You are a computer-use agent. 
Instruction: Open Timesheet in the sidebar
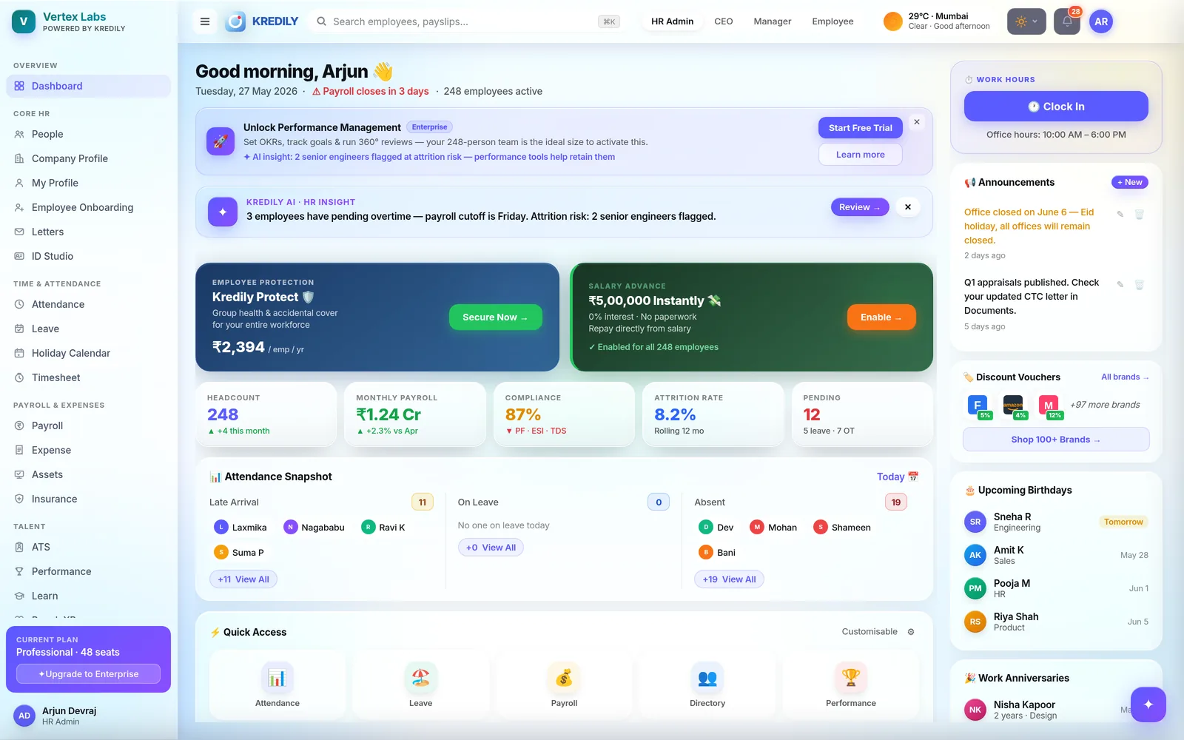coord(88,377)
